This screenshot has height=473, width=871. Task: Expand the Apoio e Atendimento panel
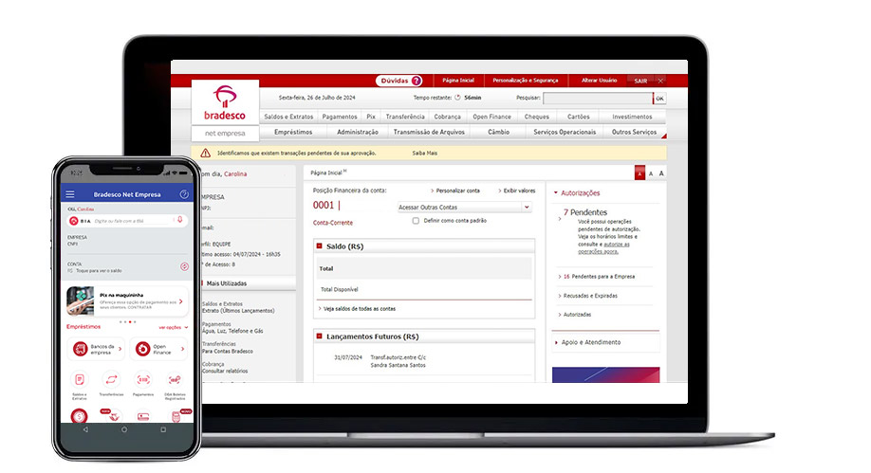(557, 342)
